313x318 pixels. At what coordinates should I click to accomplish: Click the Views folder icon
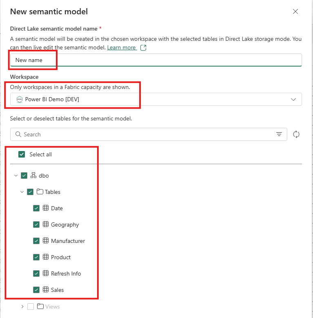[40, 307]
